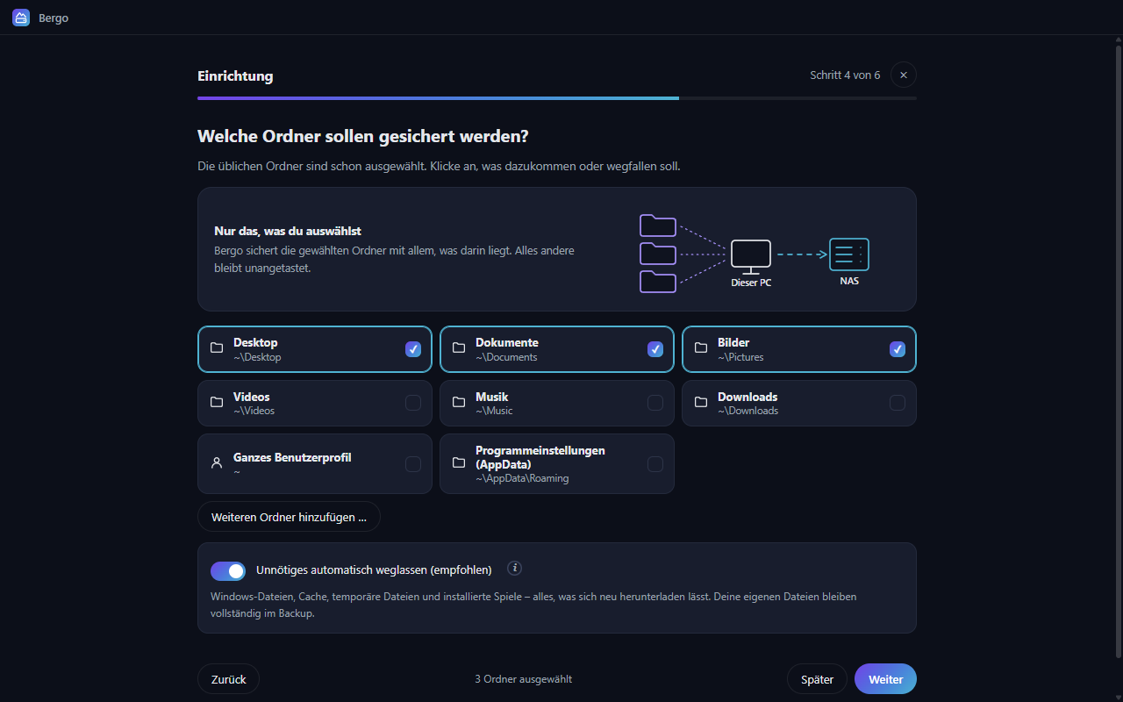Disable the Unnötiges automatisch weglassen switch

pyautogui.click(x=228, y=571)
